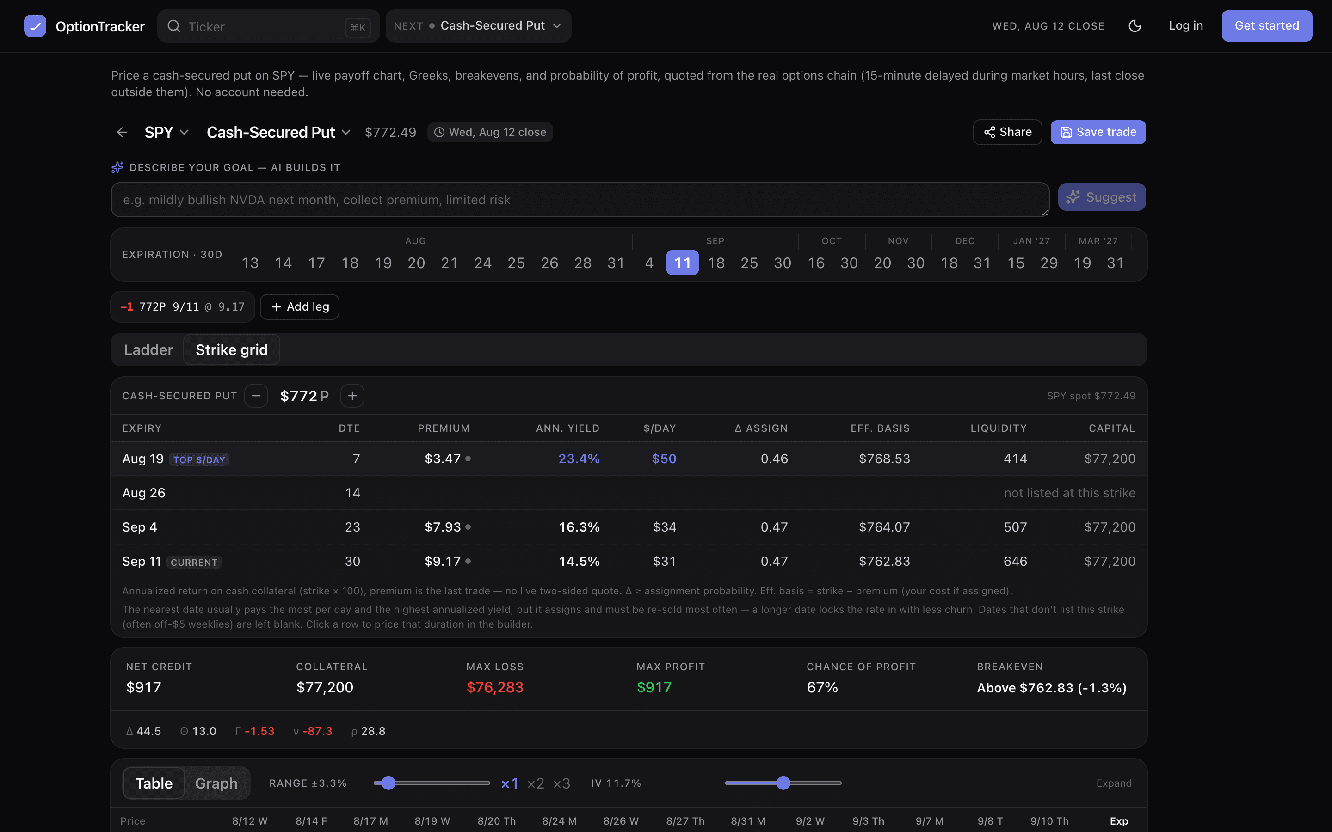This screenshot has width=1332, height=832.
Task: Click the Share button
Action: tap(1007, 132)
